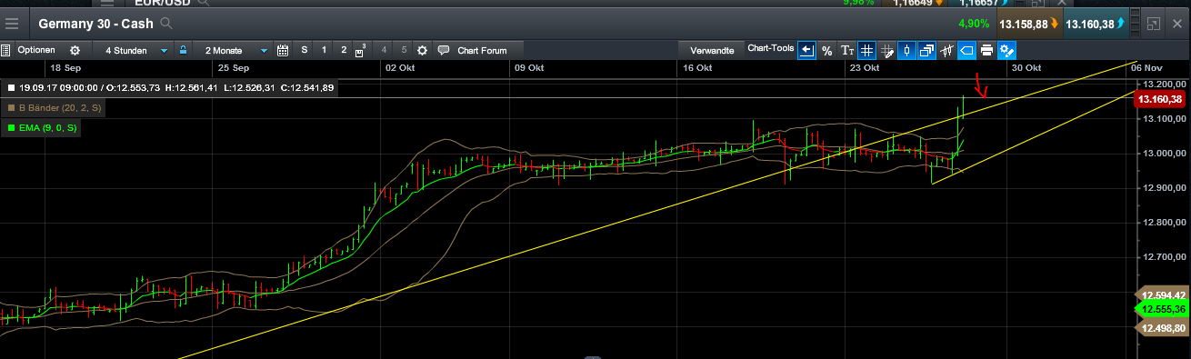The width and height of the screenshot is (1191, 359).
Task: Pop out the Germany 30 chart window
Action: coord(1154,24)
